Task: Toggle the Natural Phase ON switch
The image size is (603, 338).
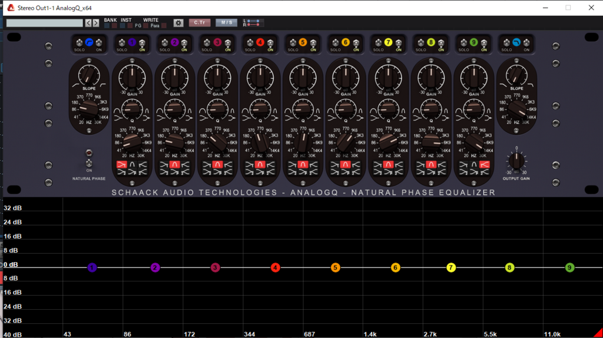Action: pyautogui.click(x=89, y=162)
